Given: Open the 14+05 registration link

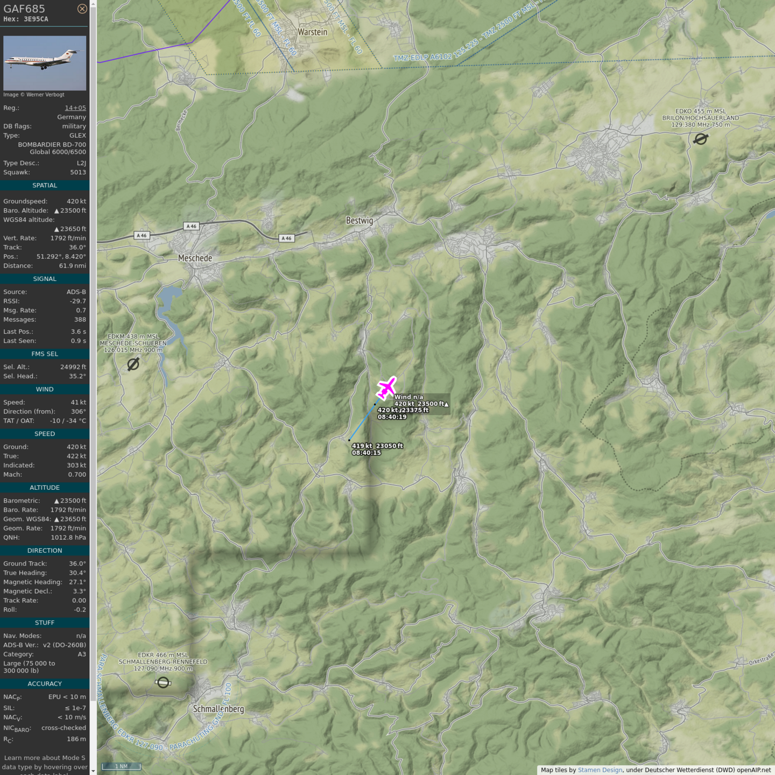Looking at the screenshot, I should (75, 108).
